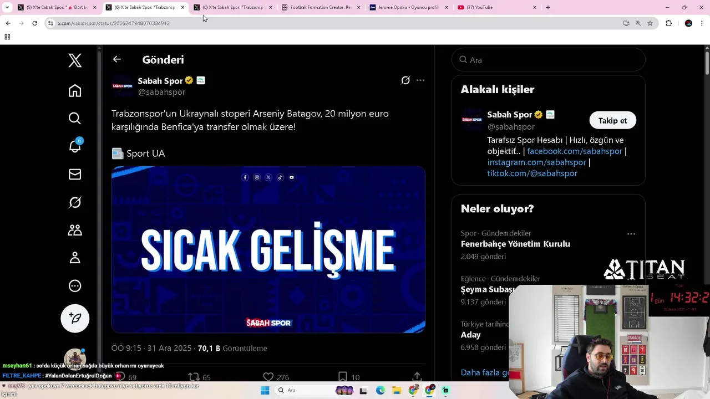Open the three-dot menu on the post
Viewport: 710px width, 399px height.
coord(420,80)
